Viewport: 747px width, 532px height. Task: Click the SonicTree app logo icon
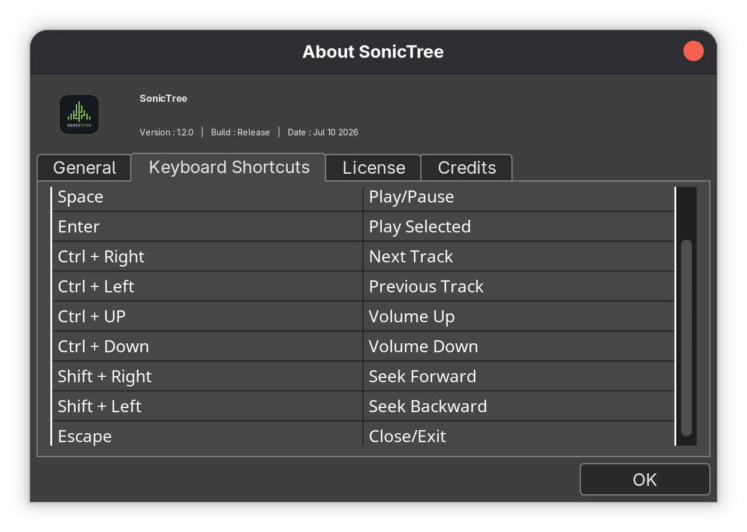click(79, 114)
